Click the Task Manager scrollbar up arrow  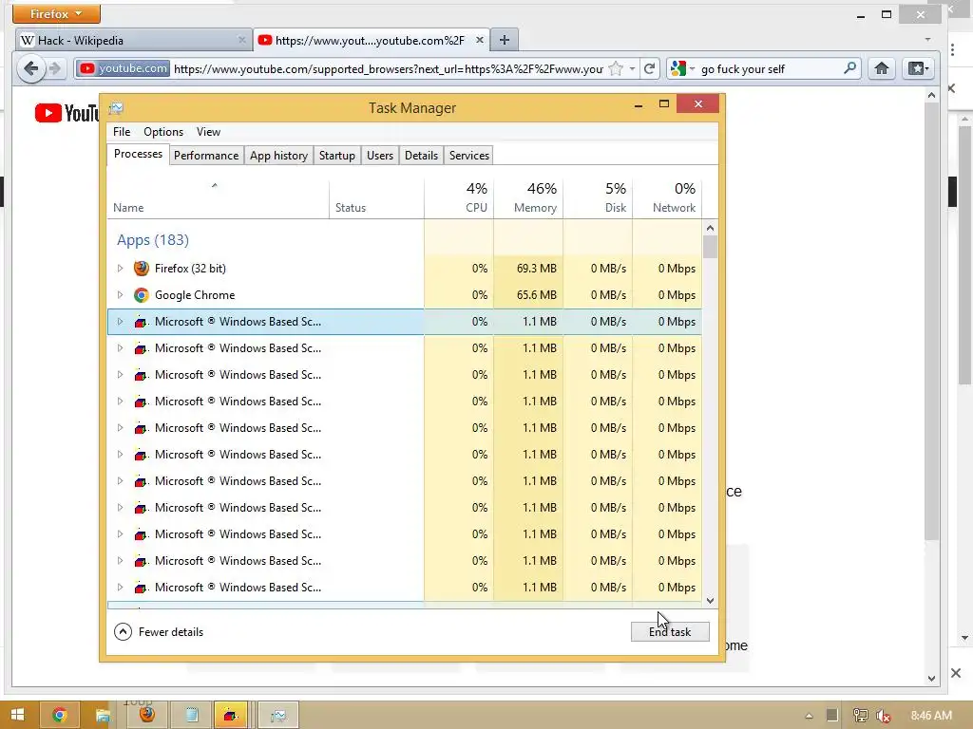(x=711, y=228)
